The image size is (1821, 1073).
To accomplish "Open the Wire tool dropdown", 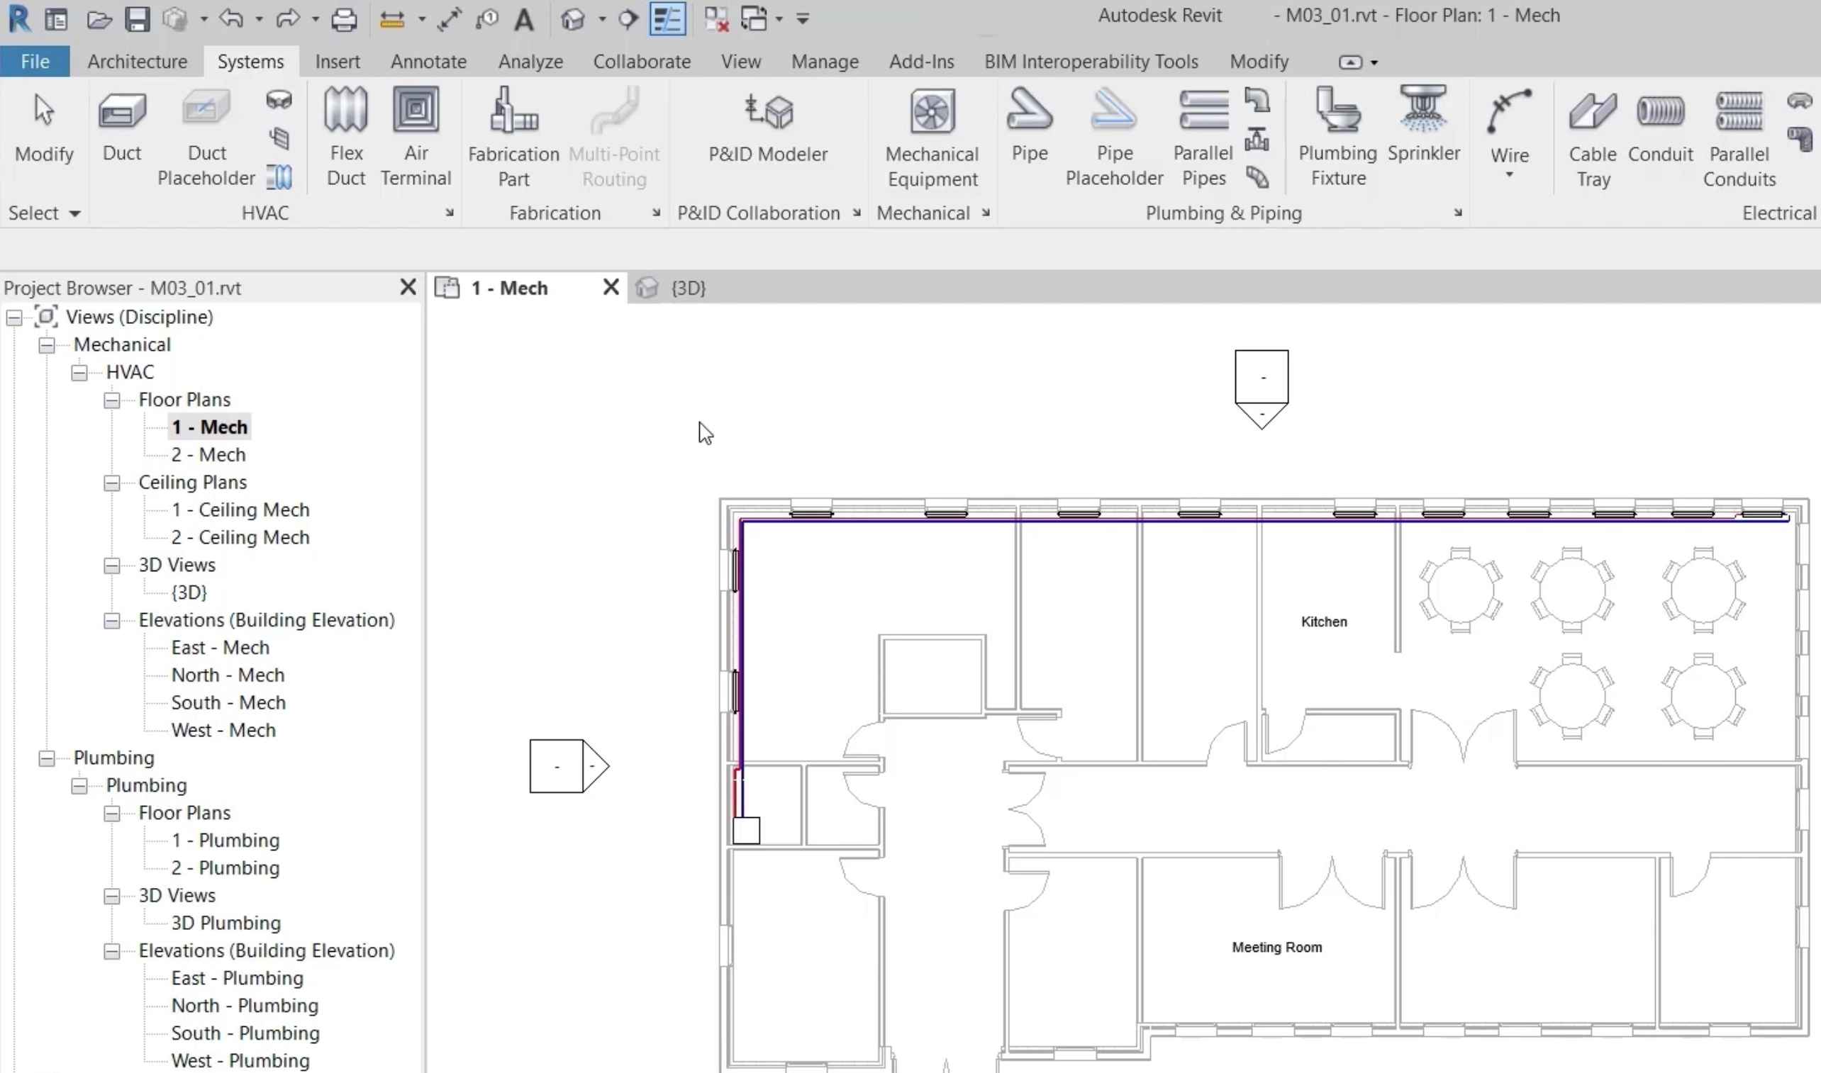I will coord(1509,175).
